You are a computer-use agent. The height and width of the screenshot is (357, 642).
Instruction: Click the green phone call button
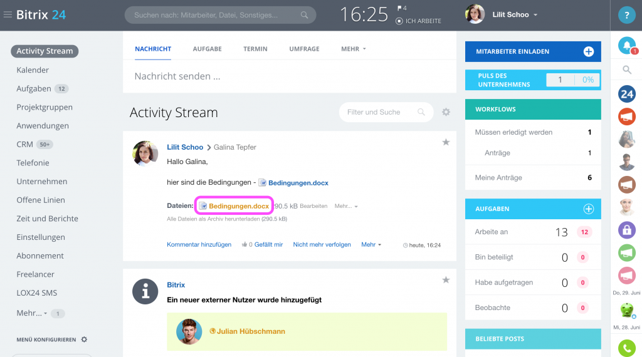click(627, 348)
